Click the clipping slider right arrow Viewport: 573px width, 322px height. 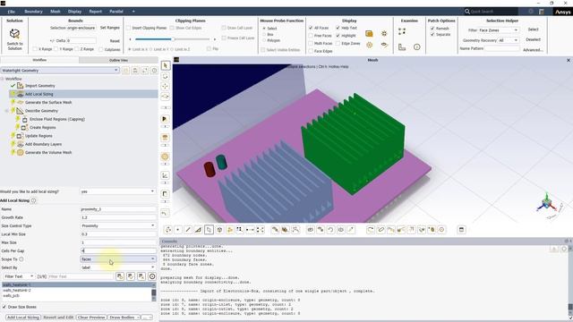point(215,39)
